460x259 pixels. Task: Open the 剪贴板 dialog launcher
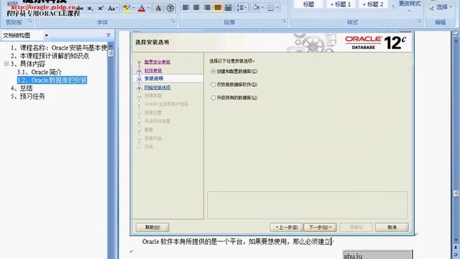tap(29, 22)
